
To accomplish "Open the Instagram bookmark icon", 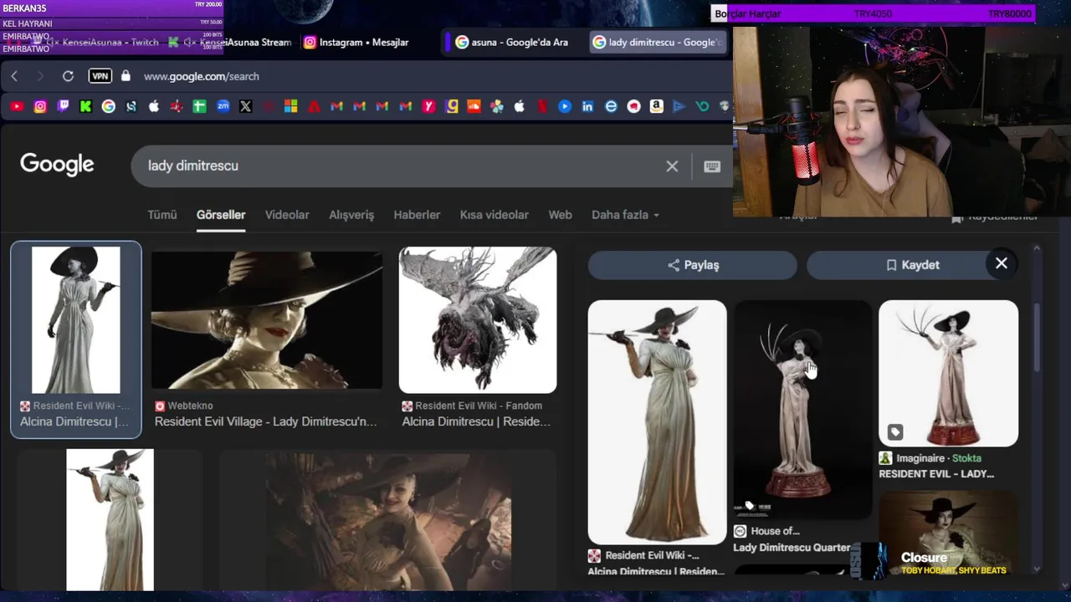I will (40, 106).
